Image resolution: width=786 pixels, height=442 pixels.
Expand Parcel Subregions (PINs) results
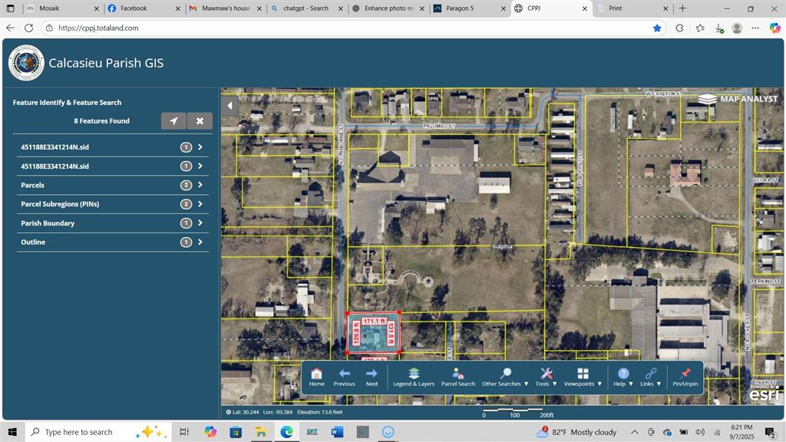(113, 204)
